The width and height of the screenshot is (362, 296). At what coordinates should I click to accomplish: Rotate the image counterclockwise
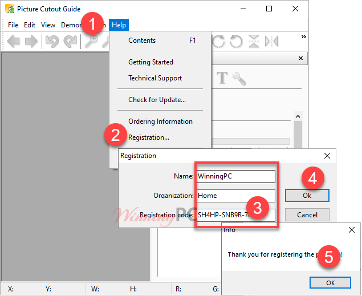pyautogui.click(x=236, y=41)
